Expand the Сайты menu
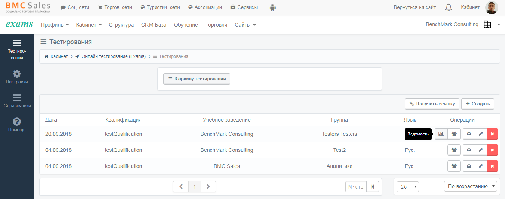The image size is (505, 199). tap(245, 25)
